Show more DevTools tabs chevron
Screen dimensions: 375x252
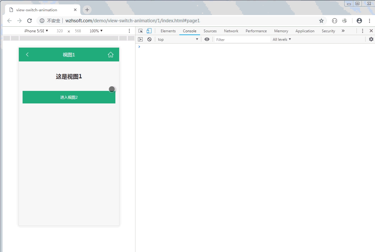(x=343, y=31)
